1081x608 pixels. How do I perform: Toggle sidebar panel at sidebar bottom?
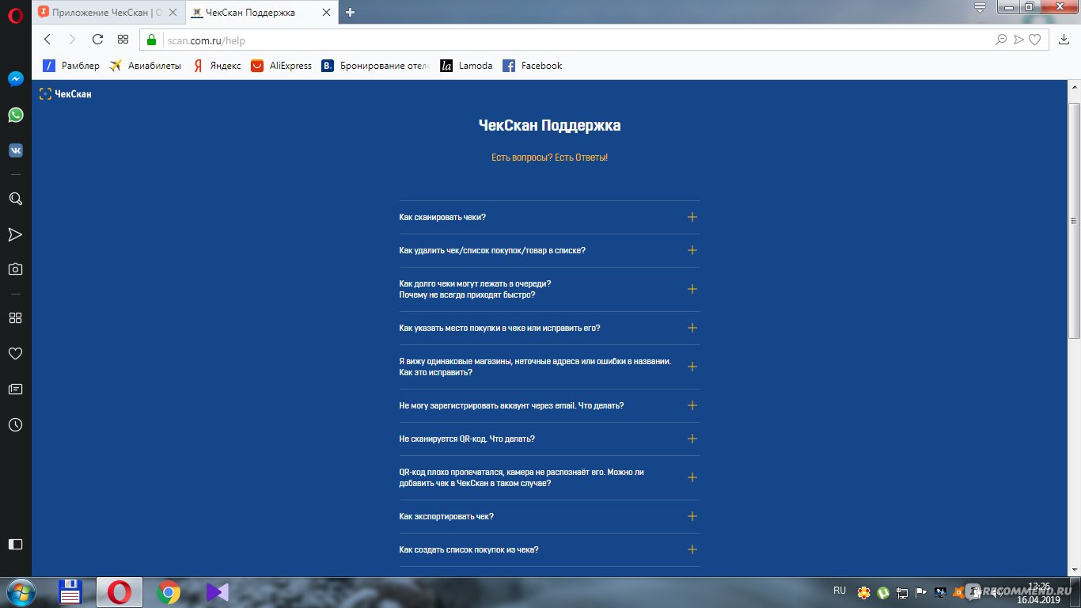[x=15, y=544]
